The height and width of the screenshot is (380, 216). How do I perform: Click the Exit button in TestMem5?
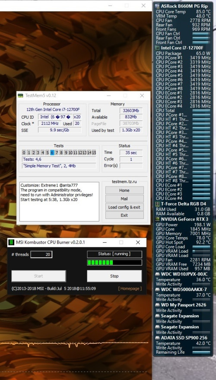[x=124, y=215]
